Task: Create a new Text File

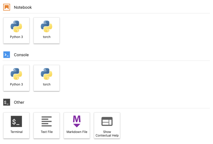Action: (47, 126)
